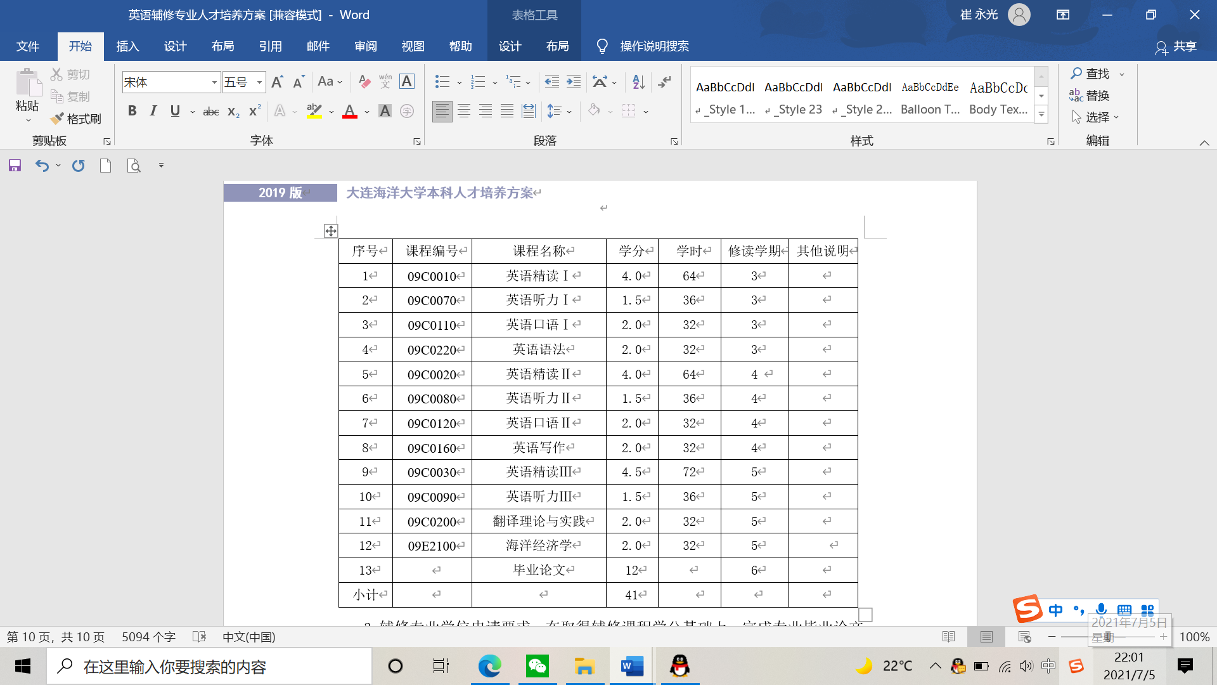
Task: Click the Format Painter button
Action: coord(76,119)
